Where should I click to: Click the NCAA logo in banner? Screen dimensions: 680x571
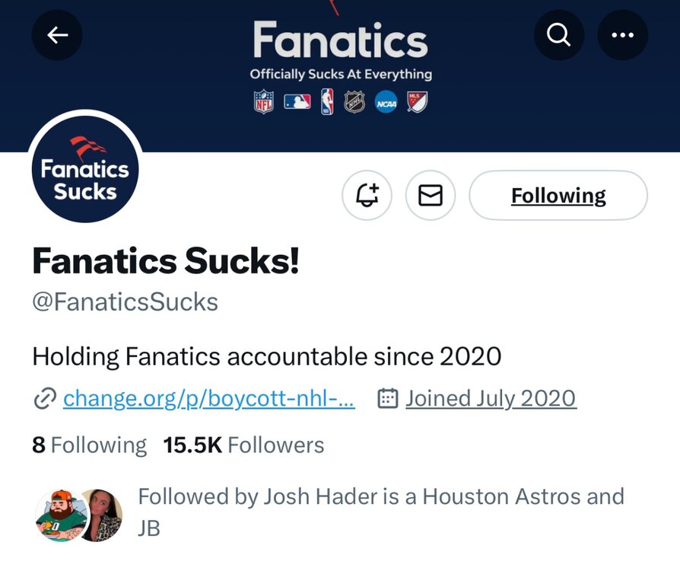(386, 102)
